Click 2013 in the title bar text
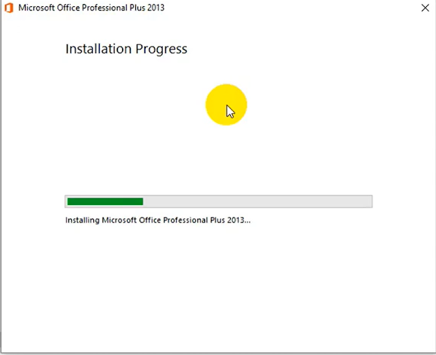The image size is (436, 355). coord(156,8)
